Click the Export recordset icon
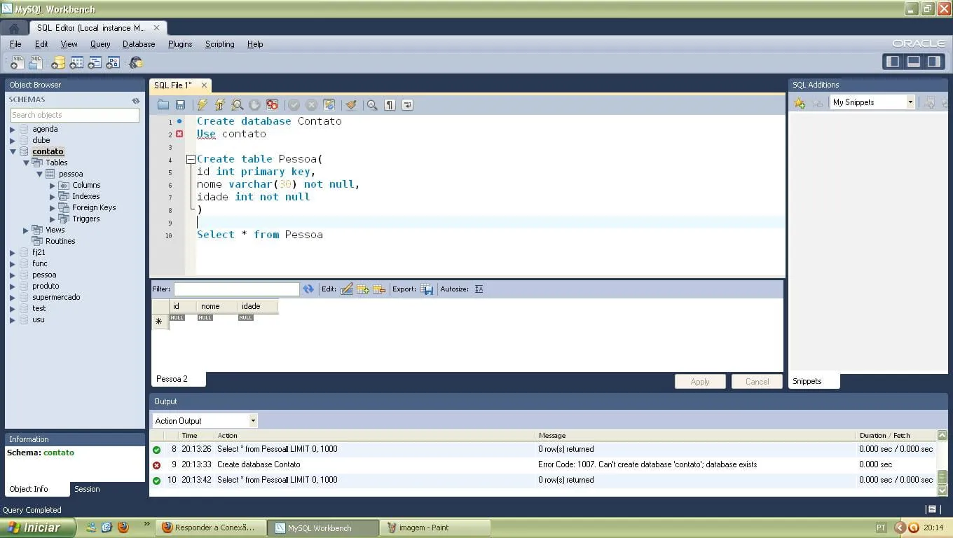The image size is (953, 538). pyautogui.click(x=427, y=289)
